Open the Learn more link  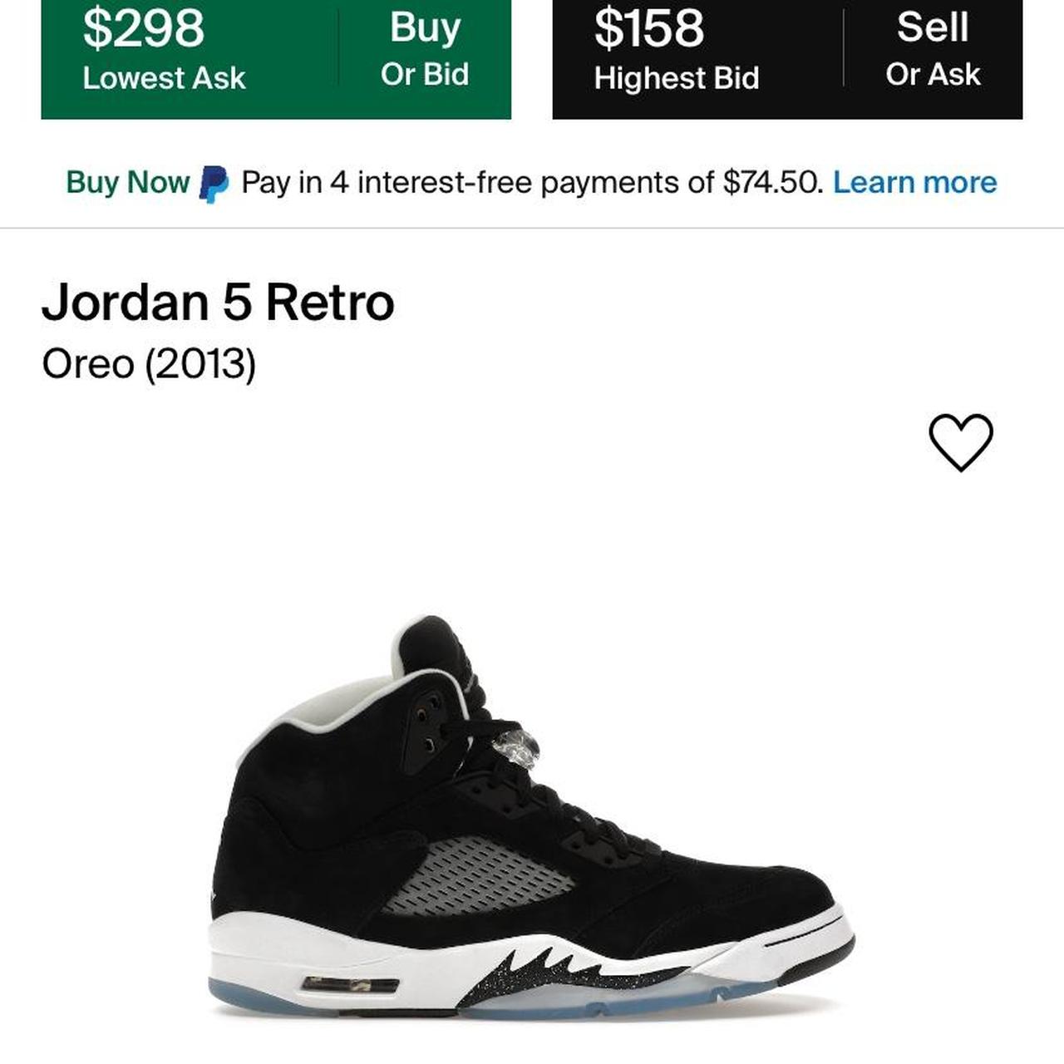tap(917, 181)
